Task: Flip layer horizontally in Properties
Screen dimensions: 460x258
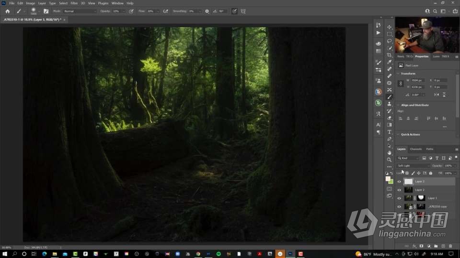Action: (437, 95)
